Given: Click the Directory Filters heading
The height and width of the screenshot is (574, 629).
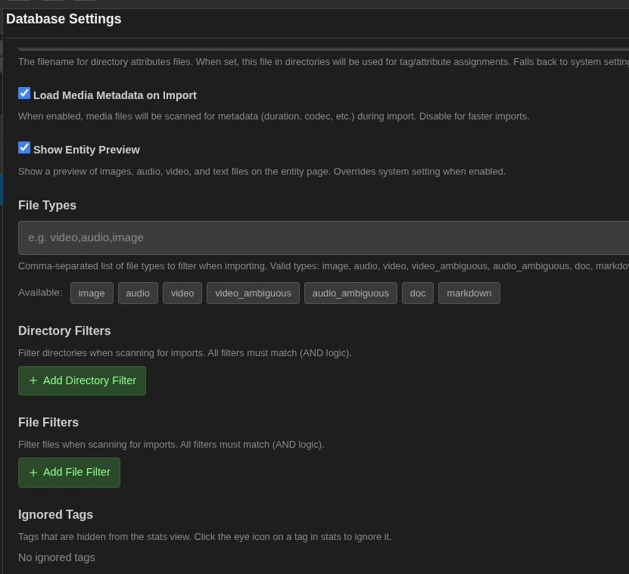Looking at the screenshot, I should 64,330.
